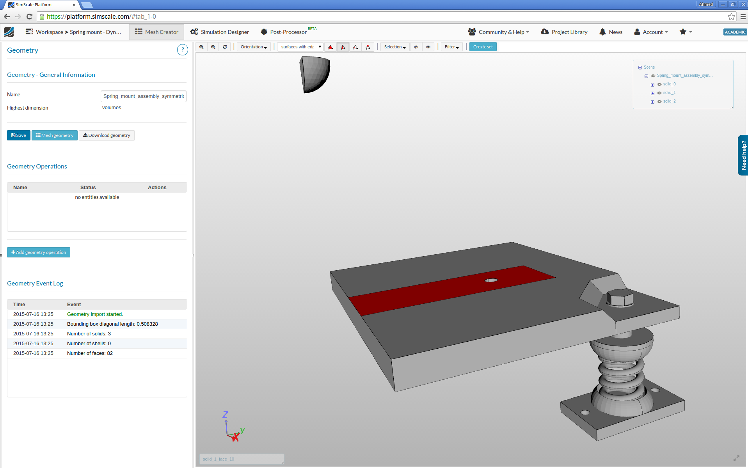748x468 pixels.
Task: Select solid_2 label in scene tree
Action: 670,101
